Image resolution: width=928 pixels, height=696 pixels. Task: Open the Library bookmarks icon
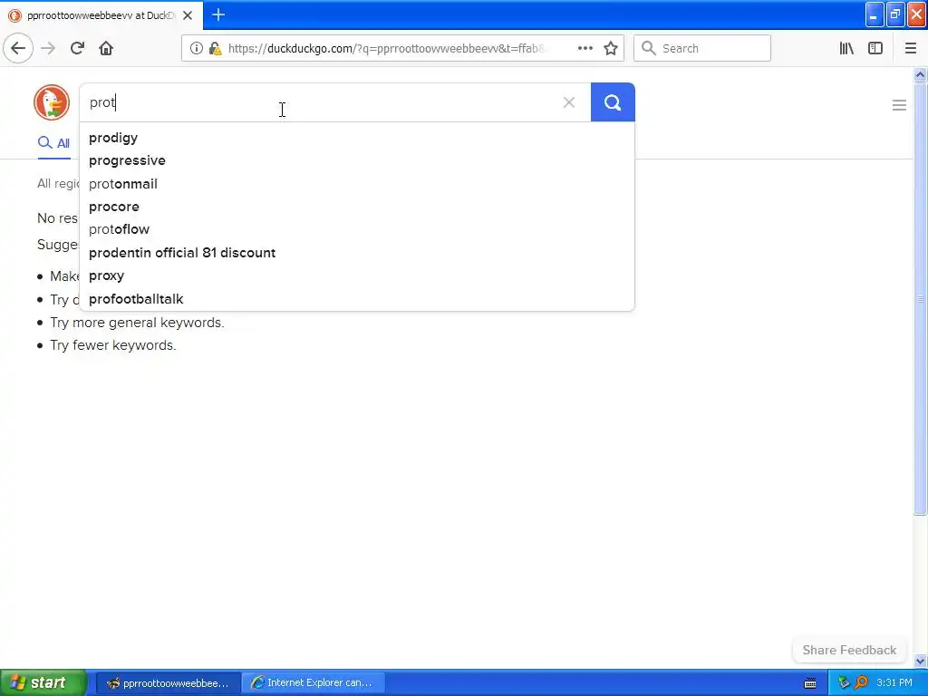point(846,49)
